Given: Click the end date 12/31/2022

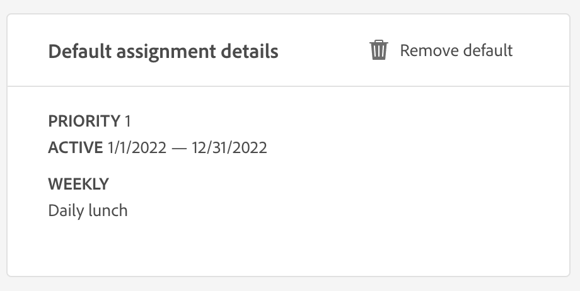Looking at the screenshot, I should 229,148.
